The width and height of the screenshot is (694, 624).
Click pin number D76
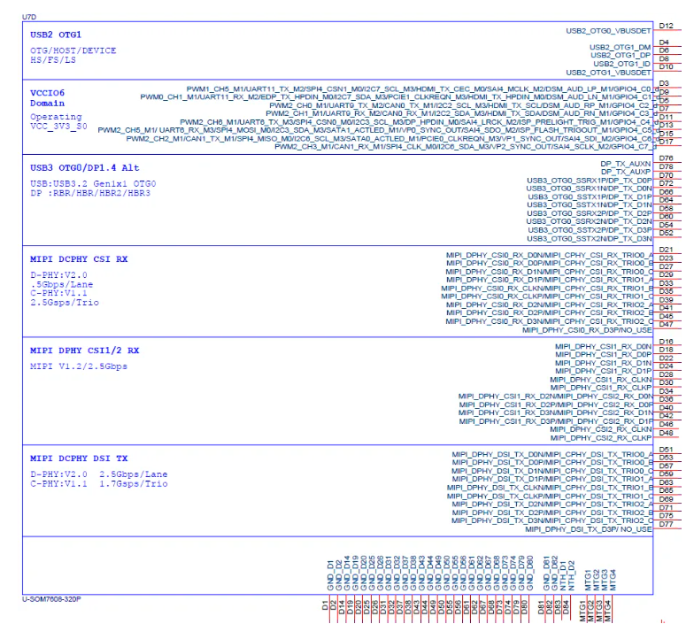(x=666, y=158)
